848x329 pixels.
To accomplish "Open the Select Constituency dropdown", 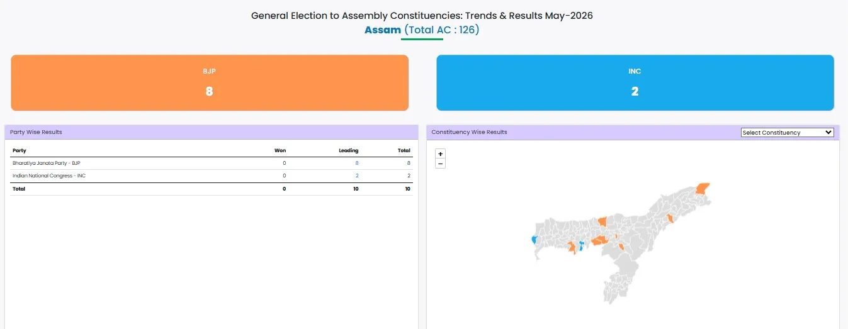I will pos(788,133).
